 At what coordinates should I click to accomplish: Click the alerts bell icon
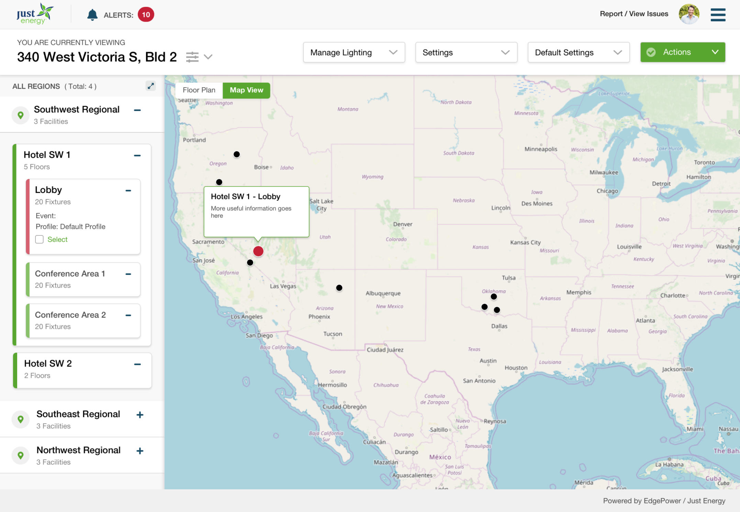[92, 15]
